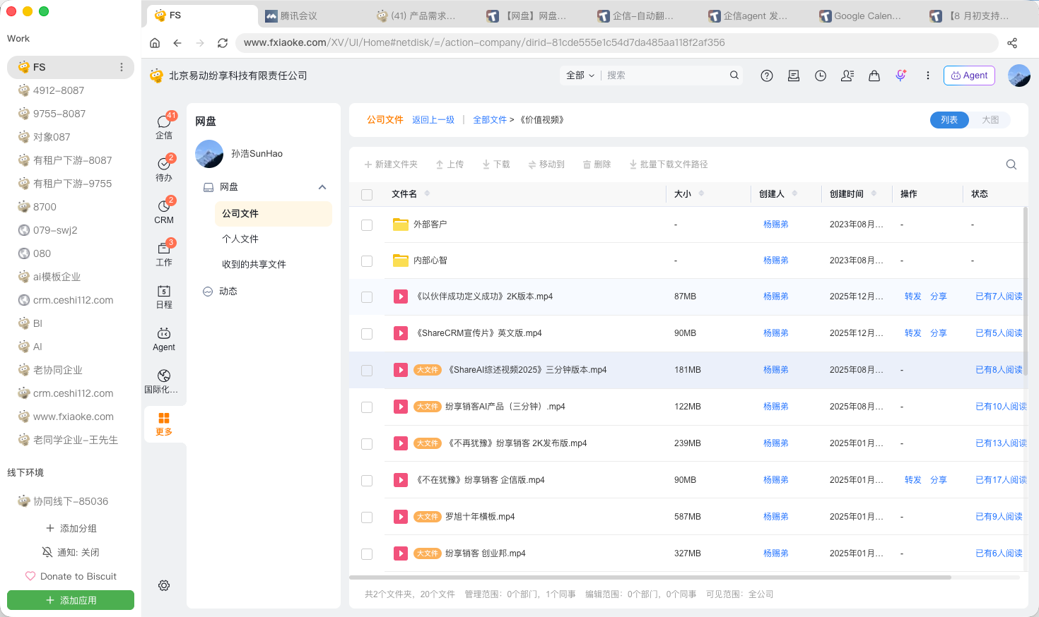Open the user avatar in the top right

tap(1019, 76)
